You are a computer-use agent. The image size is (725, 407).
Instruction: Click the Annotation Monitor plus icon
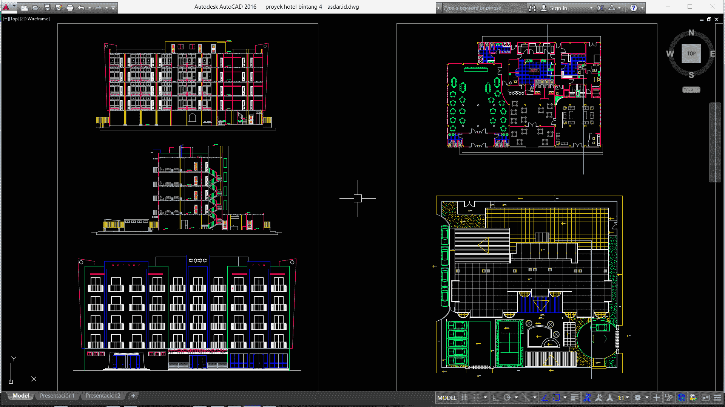point(657,398)
